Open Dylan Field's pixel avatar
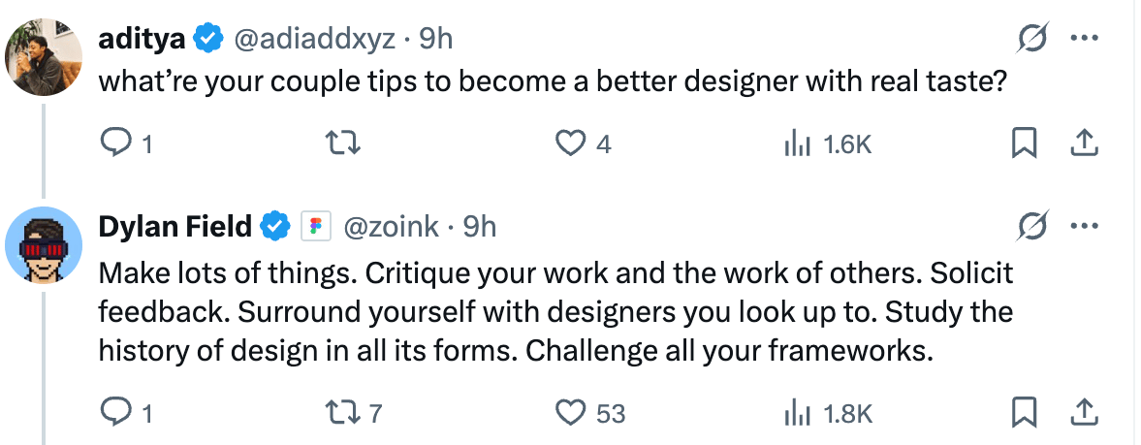This screenshot has height=445, width=1141. 44,244
